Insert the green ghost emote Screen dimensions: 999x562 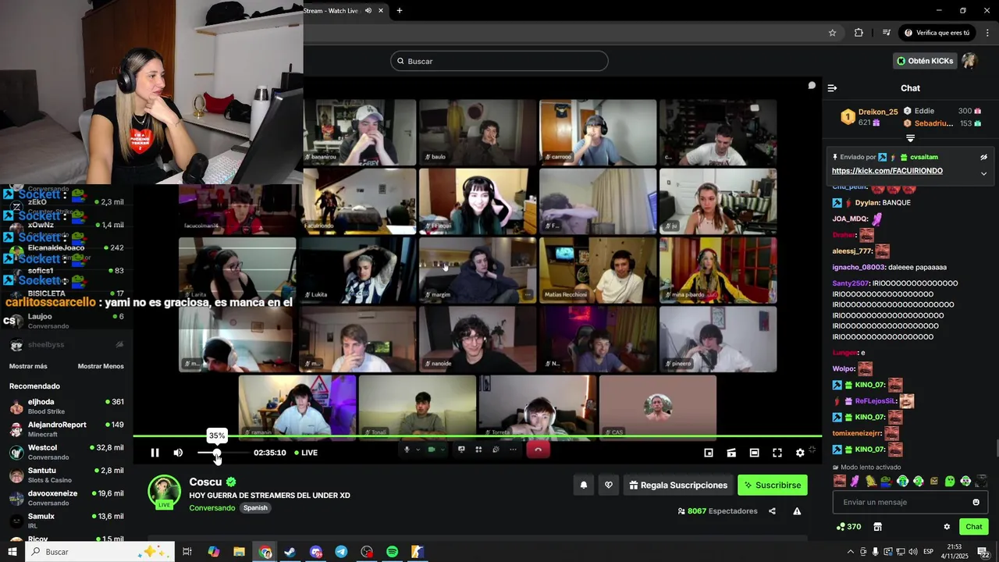(950, 482)
